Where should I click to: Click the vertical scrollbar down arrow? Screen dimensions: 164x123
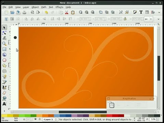tap(159, 109)
